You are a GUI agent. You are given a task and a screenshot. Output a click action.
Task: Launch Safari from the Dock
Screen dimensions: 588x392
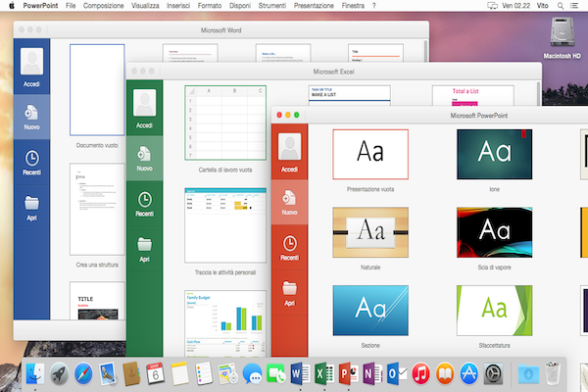tap(83, 373)
